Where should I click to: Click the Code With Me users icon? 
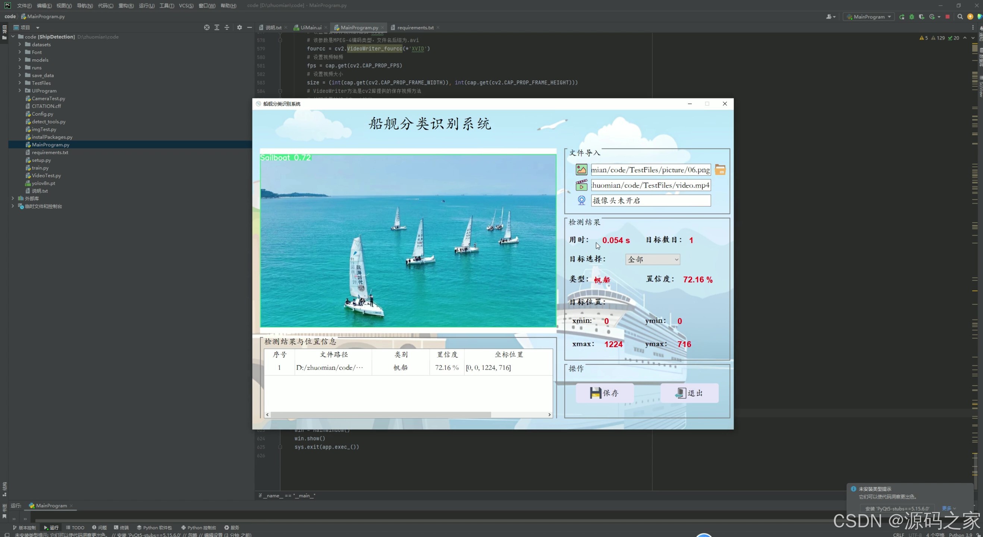pos(830,16)
